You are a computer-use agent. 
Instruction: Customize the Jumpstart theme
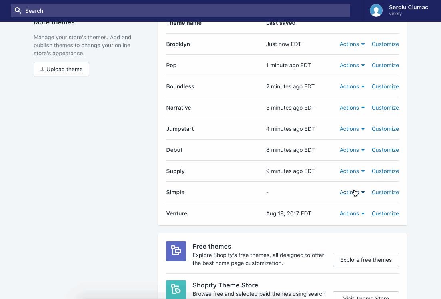[x=385, y=129]
